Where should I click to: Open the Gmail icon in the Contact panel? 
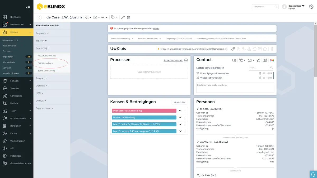[272, 60]
